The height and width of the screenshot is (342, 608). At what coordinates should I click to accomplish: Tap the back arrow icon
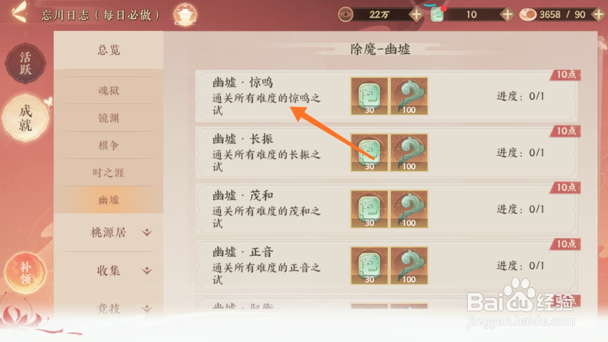pyautogui.click(x=19, y=12)
